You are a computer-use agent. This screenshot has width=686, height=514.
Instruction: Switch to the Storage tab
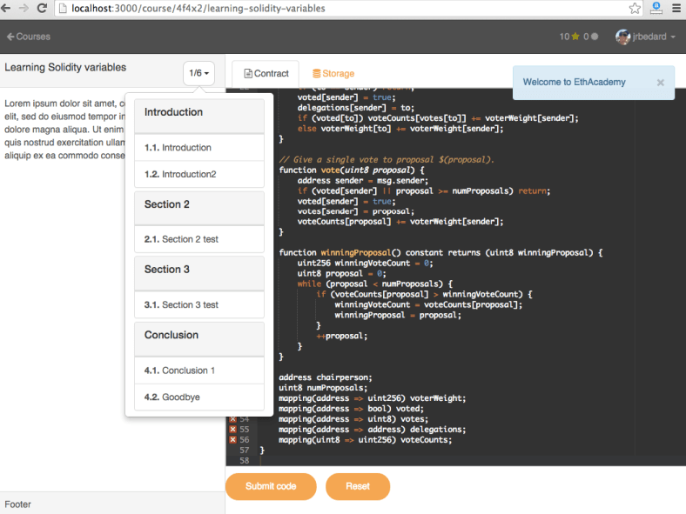coord(333,74)
